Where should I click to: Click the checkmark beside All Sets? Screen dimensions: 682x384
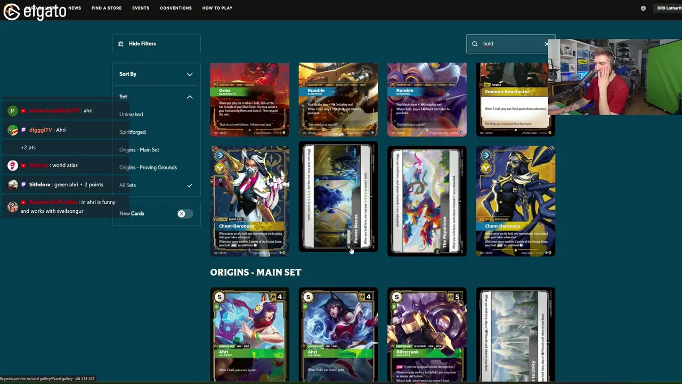click(x=189, y=186)
